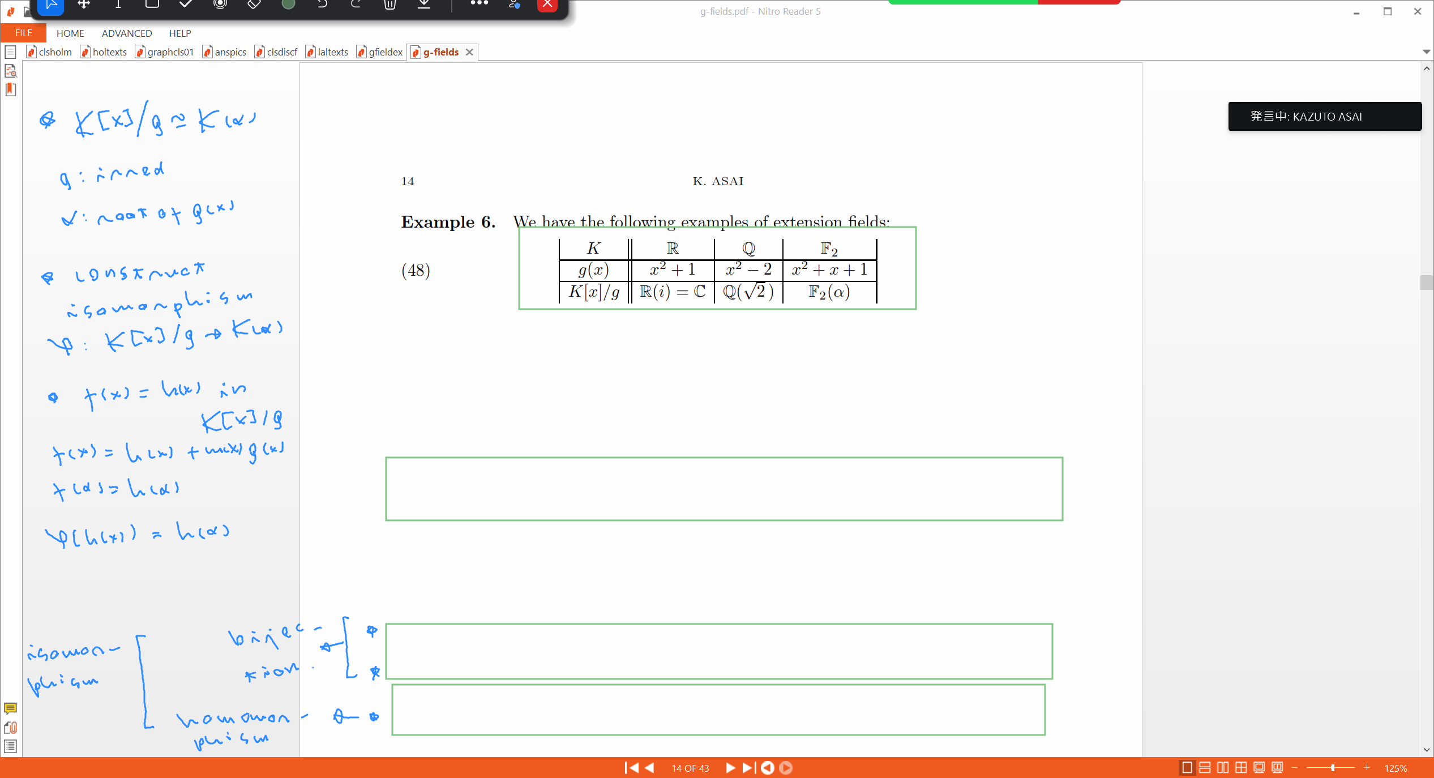Open the FILE menu

pyautogui.click(x=23, y=32)
